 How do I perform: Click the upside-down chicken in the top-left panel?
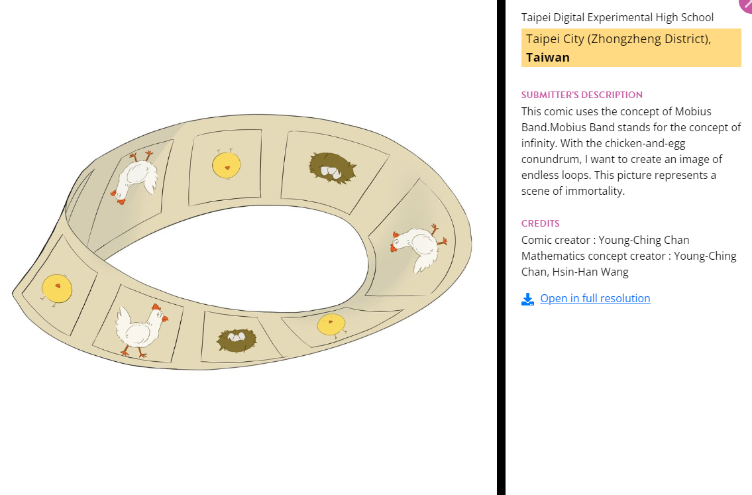pyautogui.click(x=136, y=176)
